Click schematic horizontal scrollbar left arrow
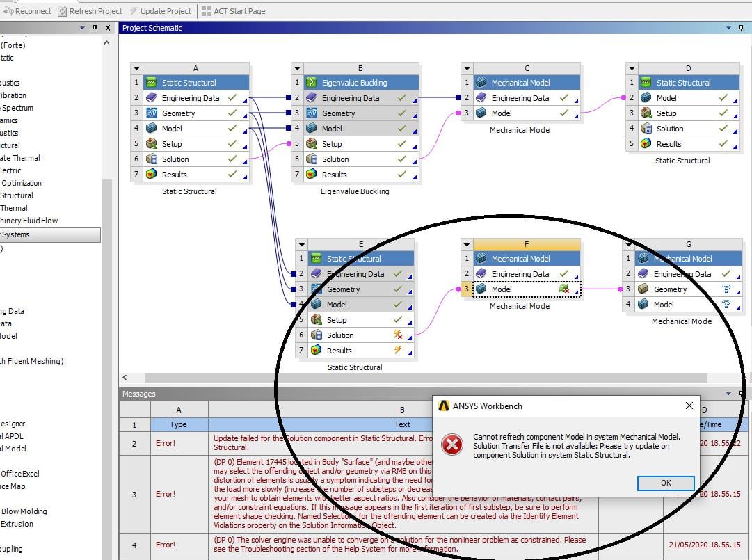 (125, 377)
